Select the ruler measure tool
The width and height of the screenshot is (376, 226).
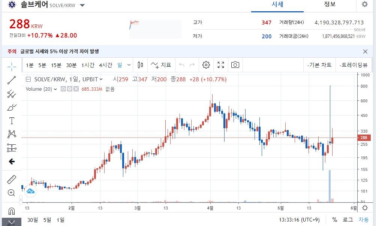coord(12,179)
